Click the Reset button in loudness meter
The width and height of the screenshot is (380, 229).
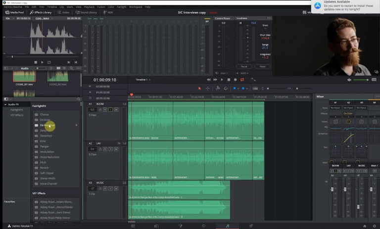[x=262, y=66]
